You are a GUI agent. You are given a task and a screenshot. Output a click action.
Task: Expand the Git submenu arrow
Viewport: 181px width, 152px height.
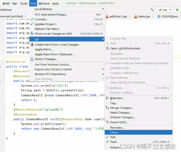pyautogui.click(x=103, y=39)
